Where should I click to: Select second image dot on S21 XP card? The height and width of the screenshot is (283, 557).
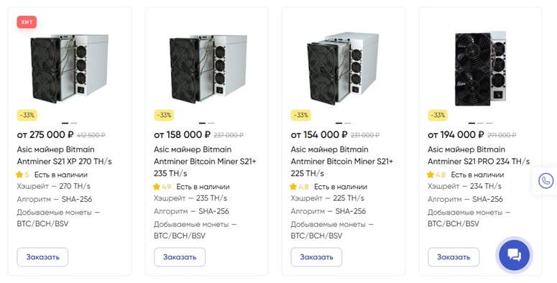[73, 124]
